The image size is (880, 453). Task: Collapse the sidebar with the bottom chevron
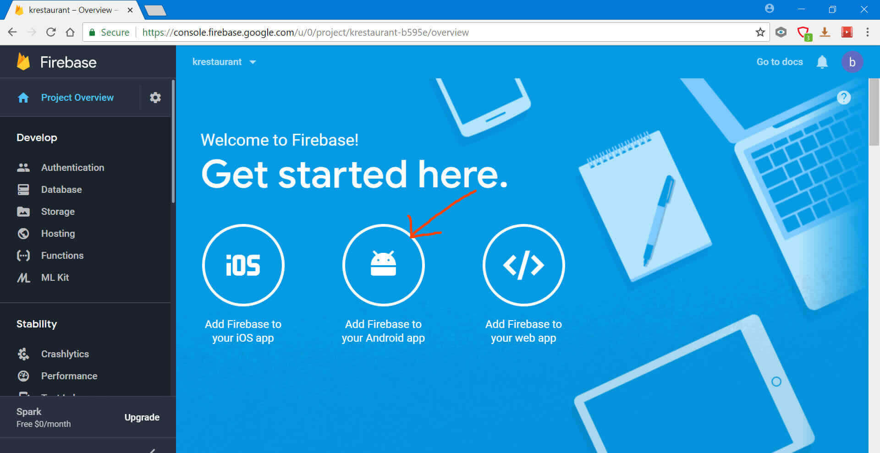153,450
